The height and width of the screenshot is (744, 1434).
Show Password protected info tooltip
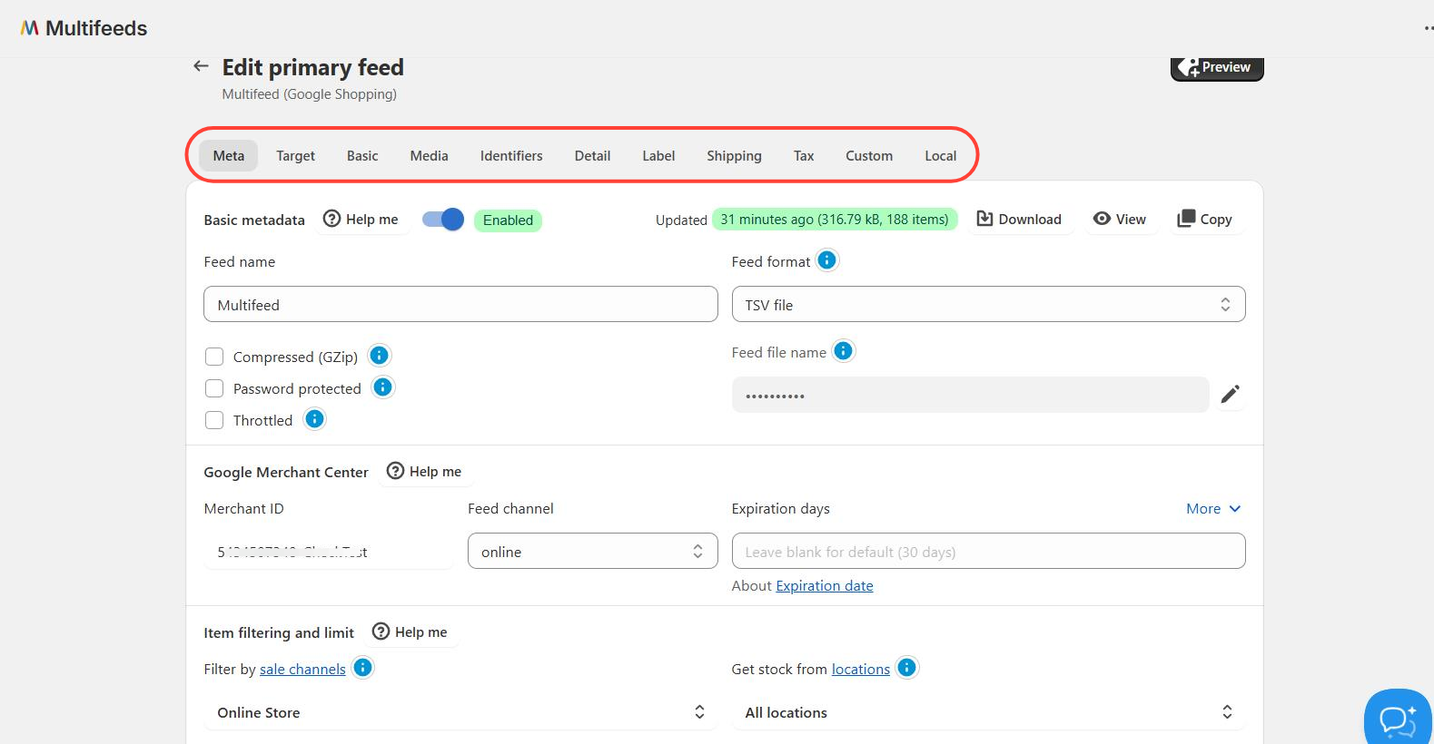[383, 387]
